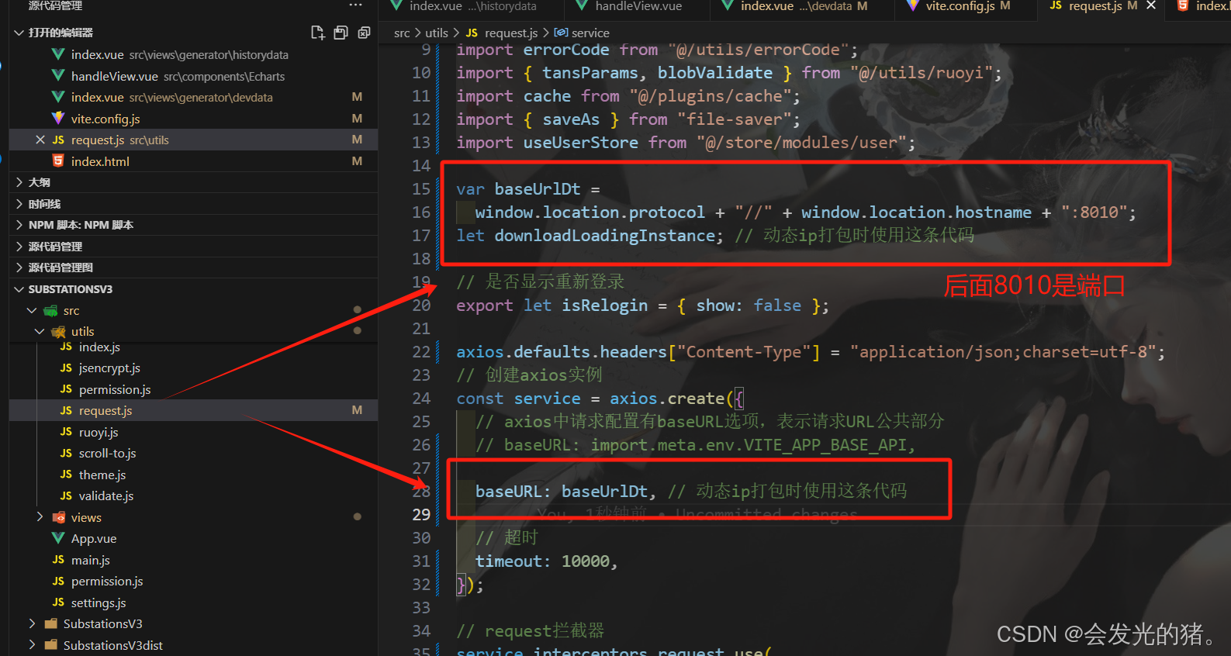This screenshot has height=656, width=1231.
Task: Open App.vue from the explorer
Action: [93, 538]
